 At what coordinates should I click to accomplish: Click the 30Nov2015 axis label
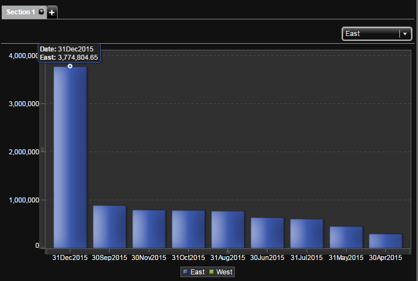coord(149,258)
